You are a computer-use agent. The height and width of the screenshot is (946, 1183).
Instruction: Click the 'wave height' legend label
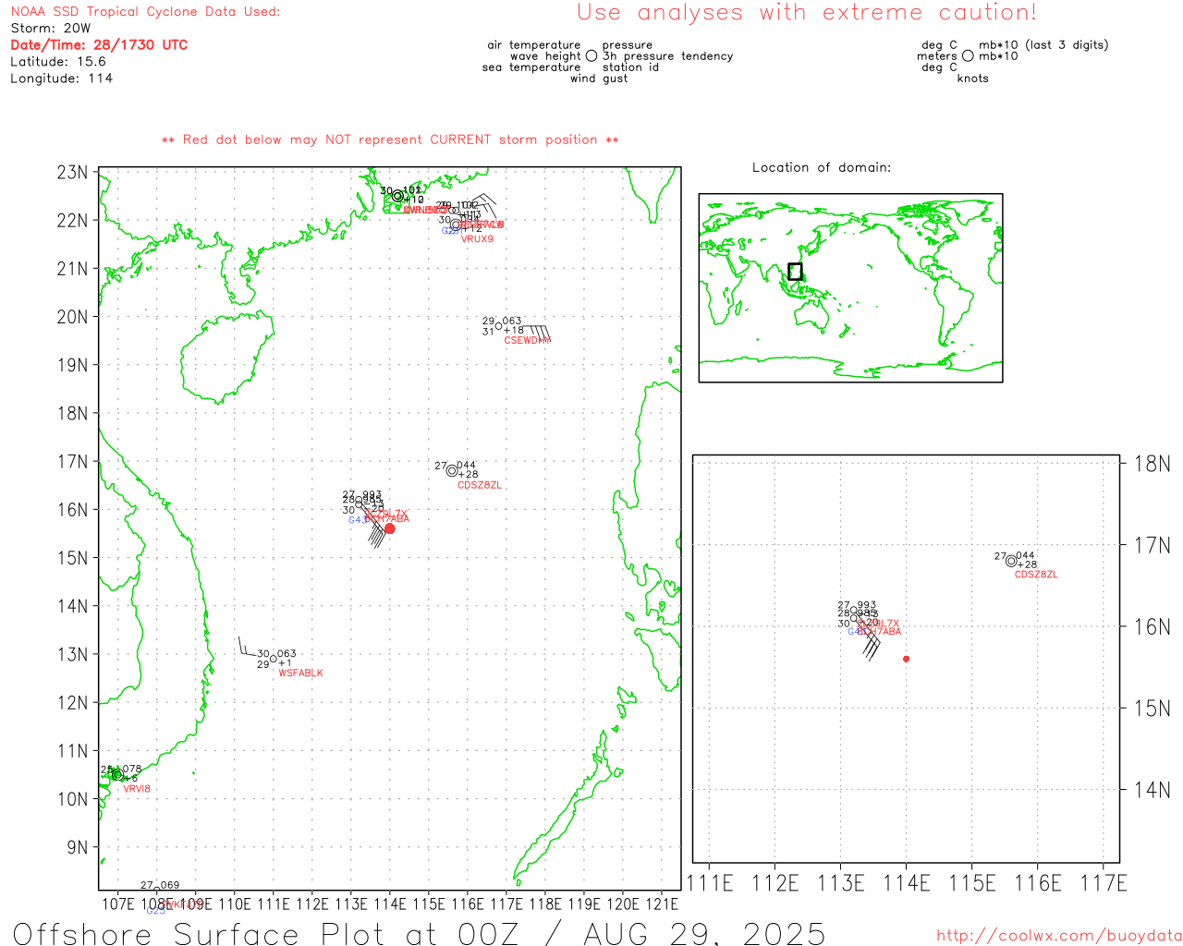coord(545,56)
